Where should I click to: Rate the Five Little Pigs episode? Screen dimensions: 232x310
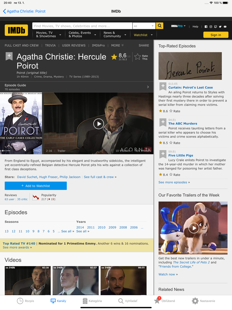(171, 175)
